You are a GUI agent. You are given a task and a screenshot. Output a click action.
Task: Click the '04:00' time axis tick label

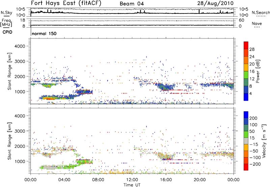pyautogui.click(x=64, y=180)
